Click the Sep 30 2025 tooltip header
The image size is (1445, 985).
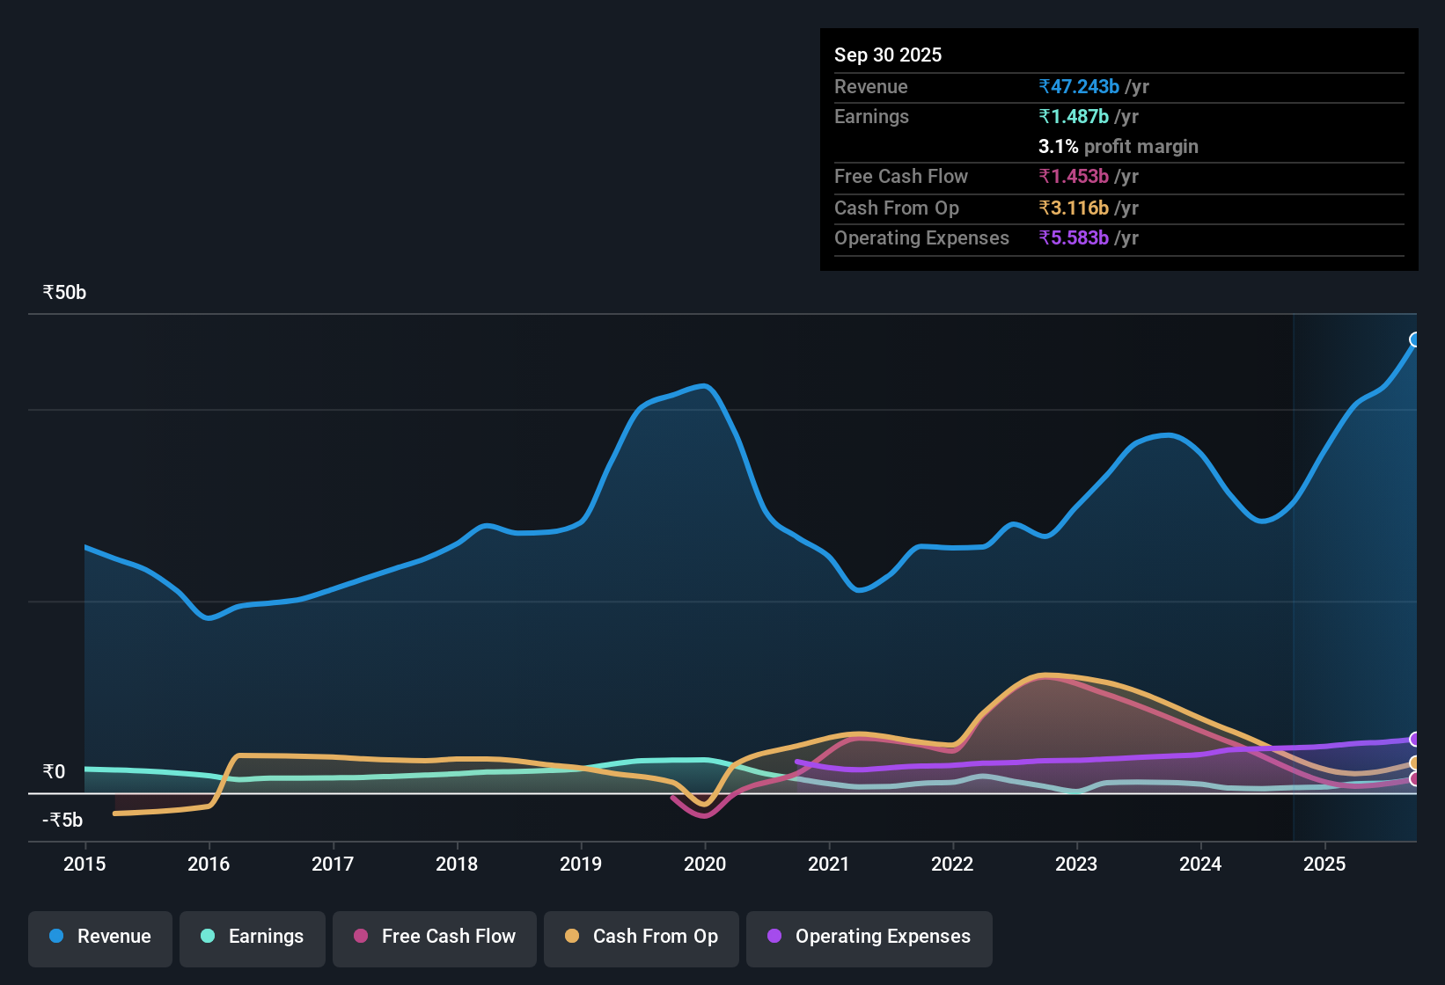coord(889,55)
